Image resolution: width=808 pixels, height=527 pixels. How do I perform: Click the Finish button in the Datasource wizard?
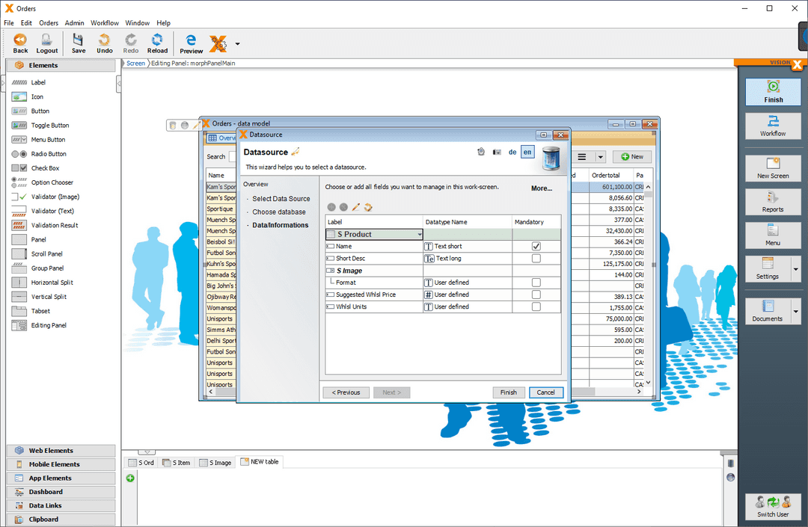508,392
